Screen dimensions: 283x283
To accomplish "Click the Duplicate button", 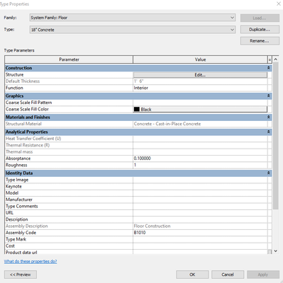I will point(260,30).
